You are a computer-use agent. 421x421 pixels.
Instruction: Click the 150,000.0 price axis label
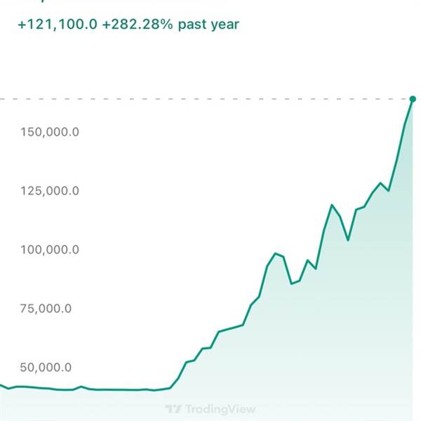coord(48,132)
